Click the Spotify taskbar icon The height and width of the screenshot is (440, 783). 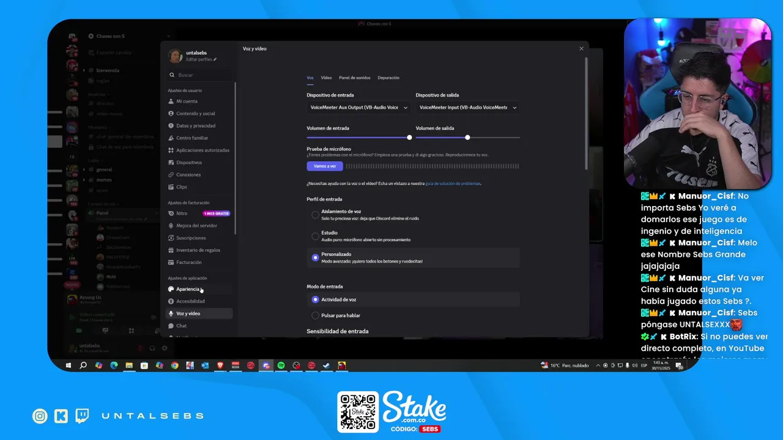pyautogui.click(x=281, y=365)
